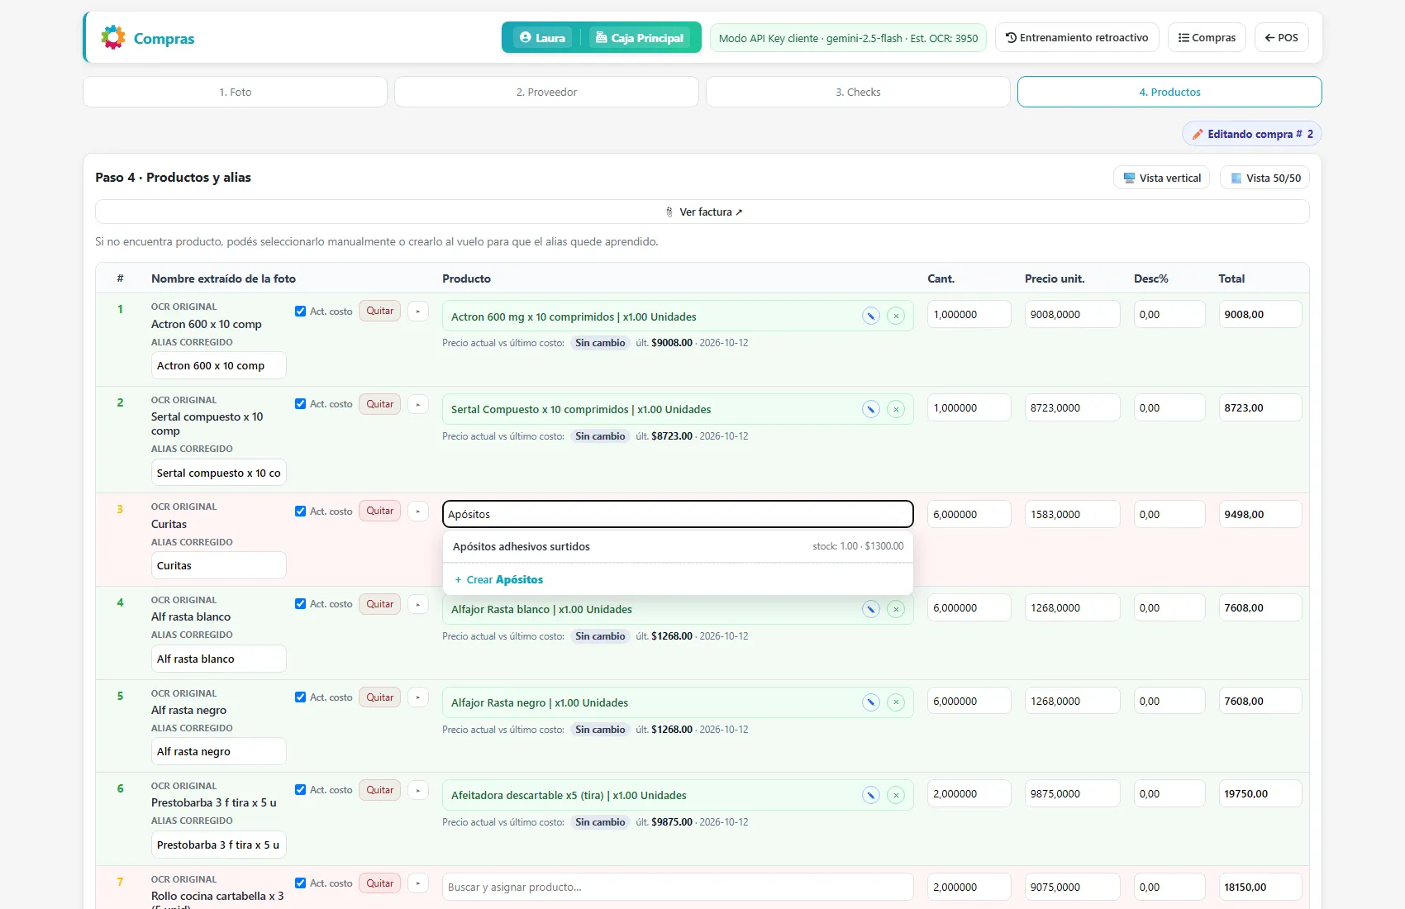Go to step 3. Checks tab
The height and width of the screenshot is (909, 1405).
click(x=858, y=92)
